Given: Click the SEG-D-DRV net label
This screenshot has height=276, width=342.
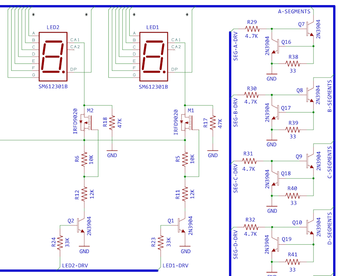Looking at the screenshot, I should [236, 245].
